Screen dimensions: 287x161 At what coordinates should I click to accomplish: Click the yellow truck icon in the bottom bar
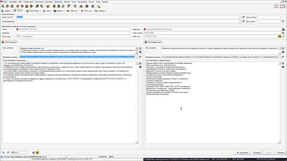(x=37, y=153)
